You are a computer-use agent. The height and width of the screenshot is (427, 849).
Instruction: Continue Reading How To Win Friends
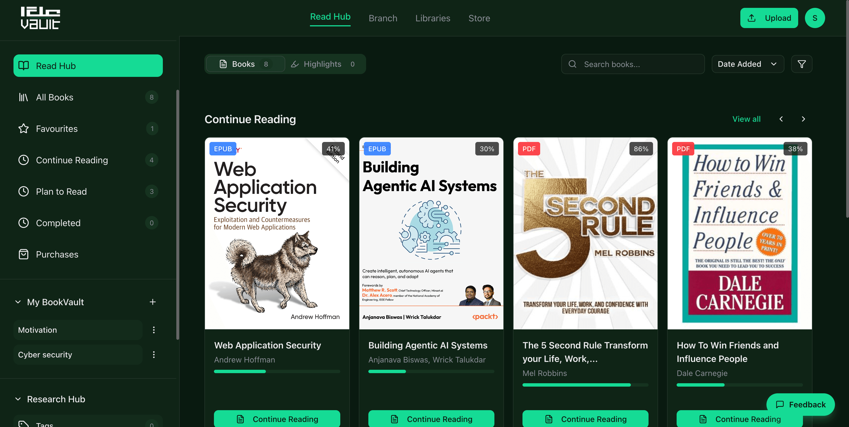740,418
